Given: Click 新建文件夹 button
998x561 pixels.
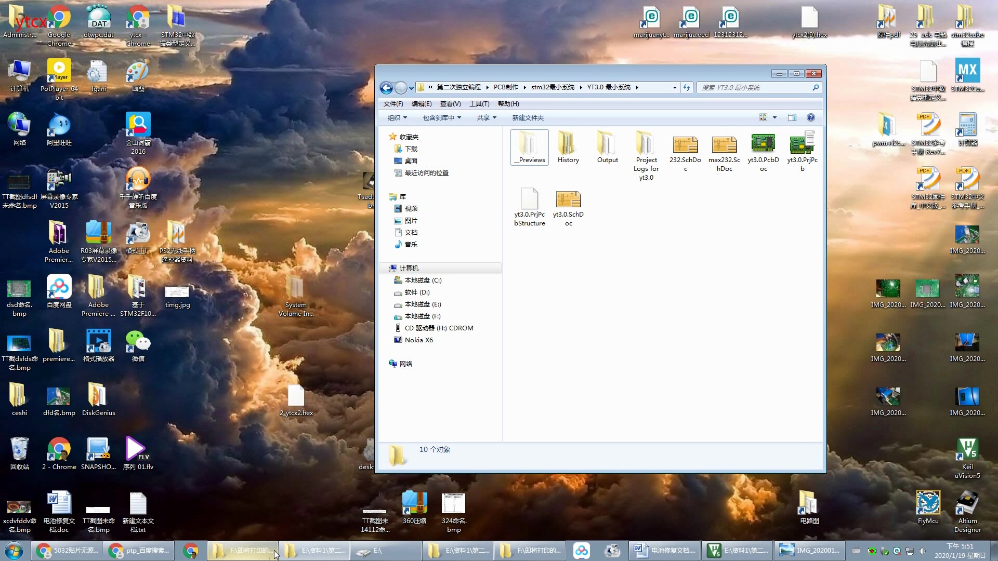Looking at the screenshot, I should (527, 117).
